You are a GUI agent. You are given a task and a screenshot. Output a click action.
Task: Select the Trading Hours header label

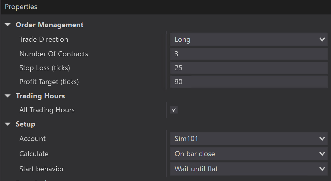[40, 96]
